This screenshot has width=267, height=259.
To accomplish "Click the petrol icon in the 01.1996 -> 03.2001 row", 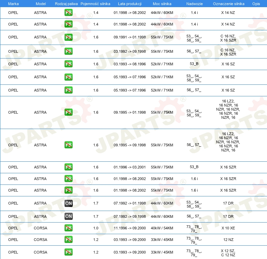I will [x=68, y=167].
